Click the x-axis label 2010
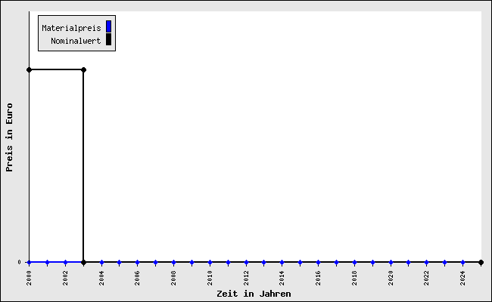492x302 pixels. tap(210, 278)
